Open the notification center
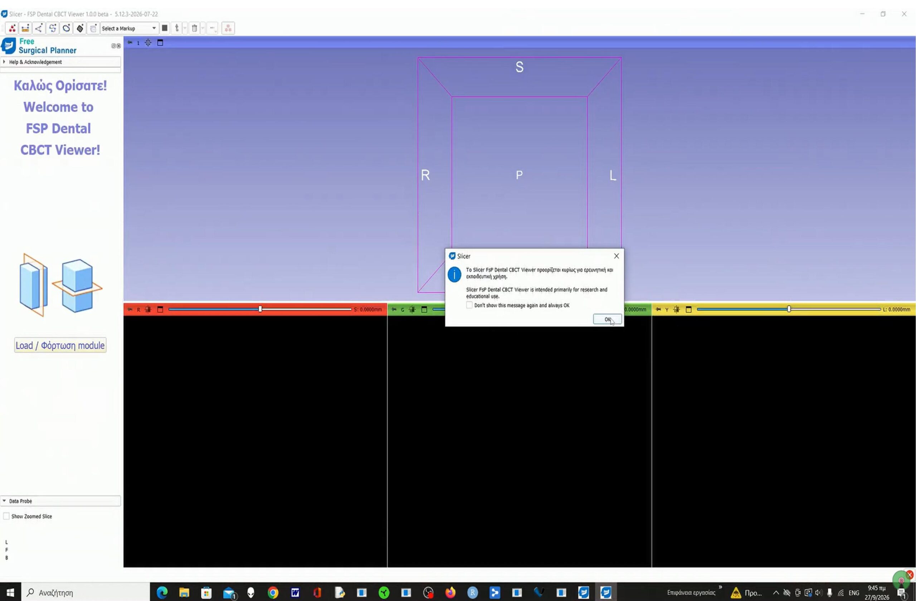The image size is (916, 601). pyautogui.click(x=902, y=592)
